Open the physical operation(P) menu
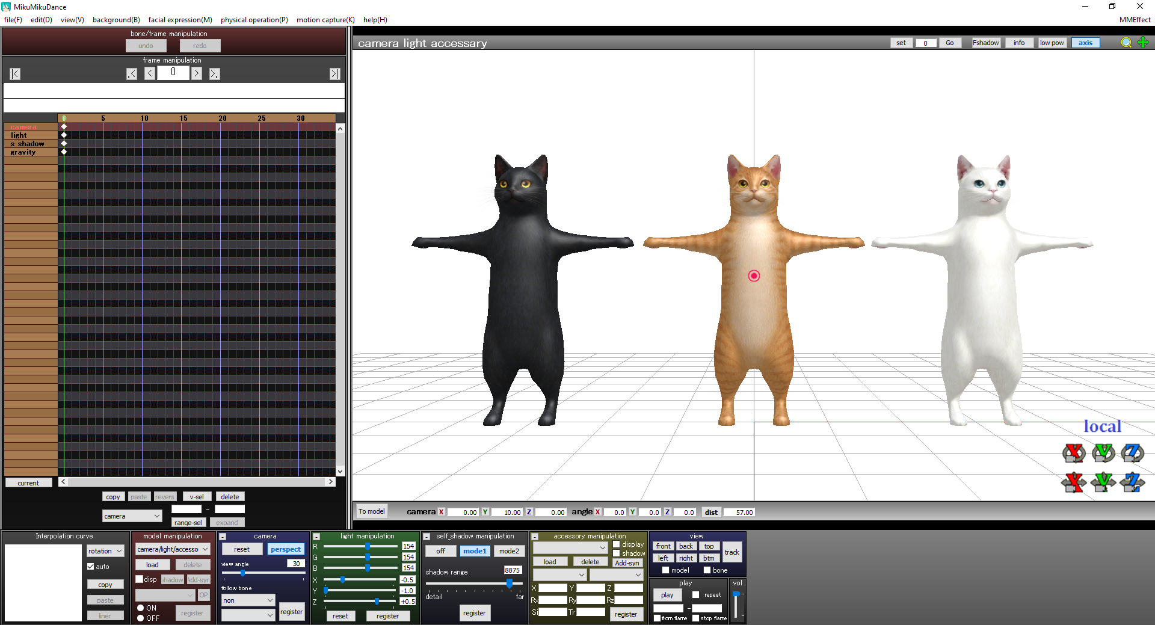Image resolution: width=1155 pixels, height=625 pixels. tap(254, 20)
